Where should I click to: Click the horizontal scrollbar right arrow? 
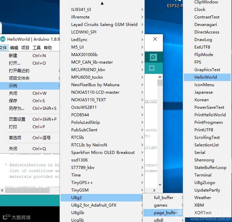coord(154,190)
